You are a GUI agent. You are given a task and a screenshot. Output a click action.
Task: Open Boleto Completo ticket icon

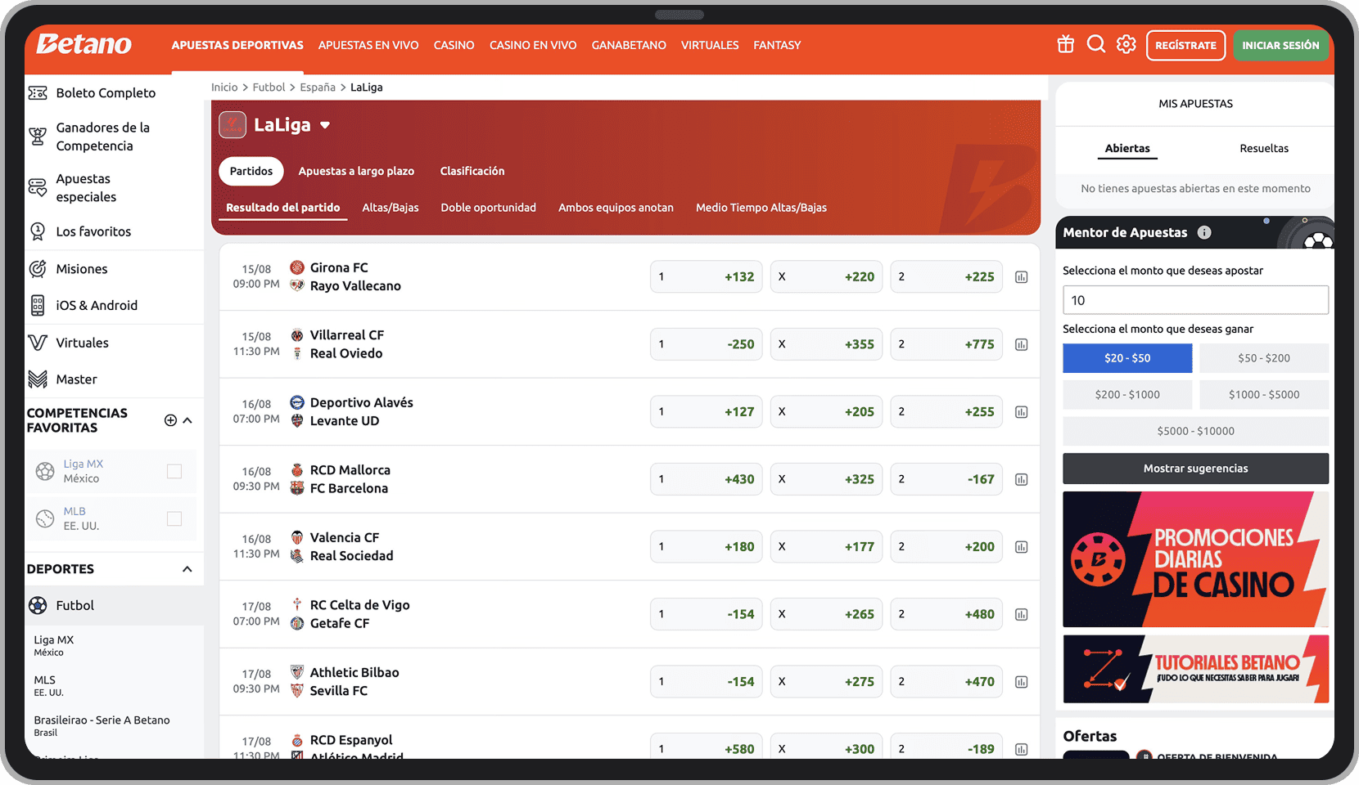[38, 93]
